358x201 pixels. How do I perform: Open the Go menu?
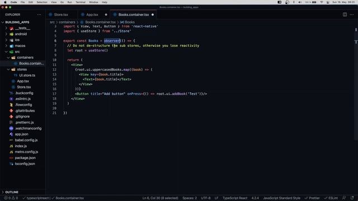click(x=62, y=2)
